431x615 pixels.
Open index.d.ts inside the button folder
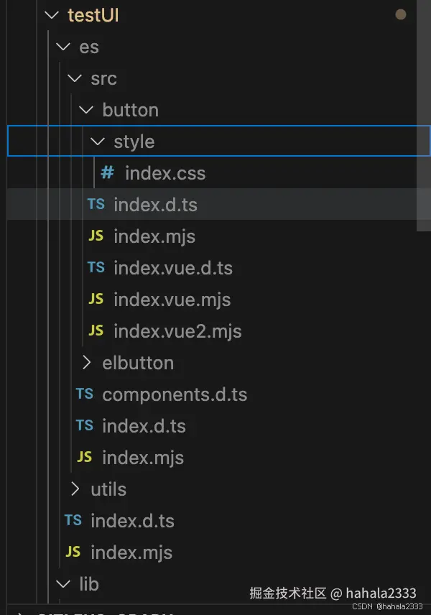[x=155, y=205]
